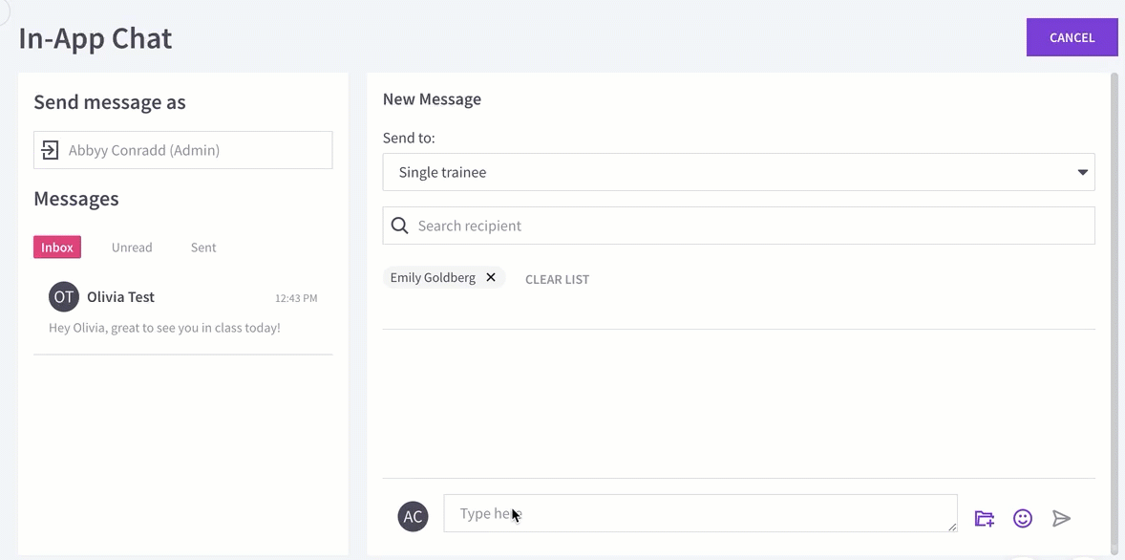Click the 'In-App Chat' page title
Screen dimensions: 1125x560
[96, 38]
